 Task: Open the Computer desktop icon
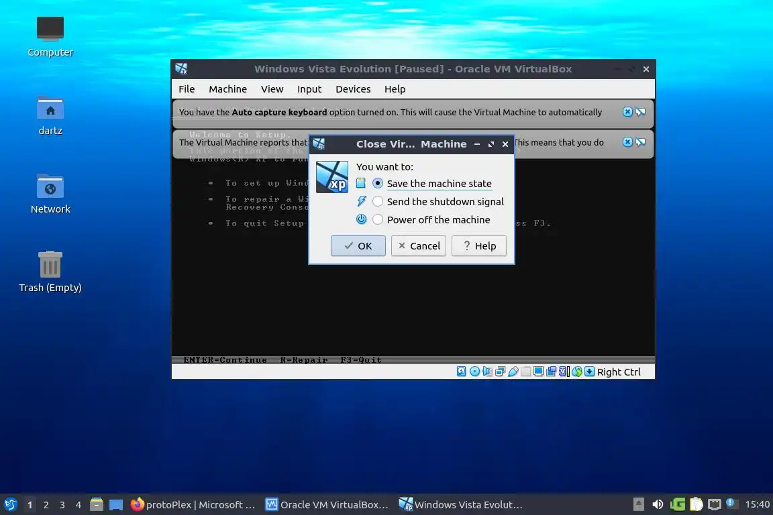point(50,36)
